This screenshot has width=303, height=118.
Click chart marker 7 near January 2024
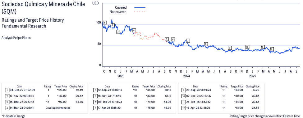click(x=188, y=40)
